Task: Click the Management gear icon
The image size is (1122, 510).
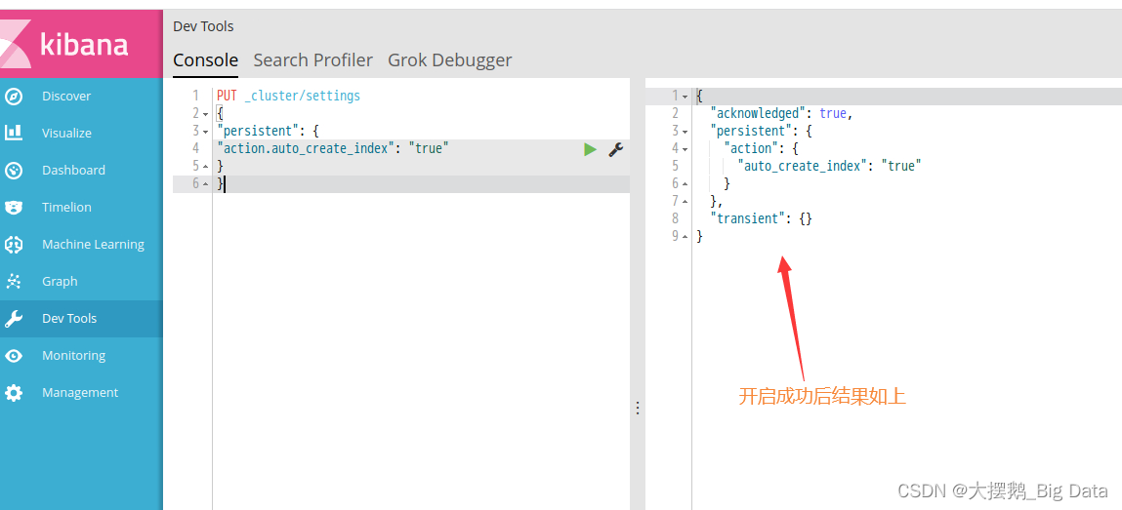Action: pyautogui.click(x=14, y=393)
